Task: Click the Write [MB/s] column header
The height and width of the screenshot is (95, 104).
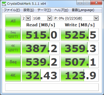Action: (80, 25)
